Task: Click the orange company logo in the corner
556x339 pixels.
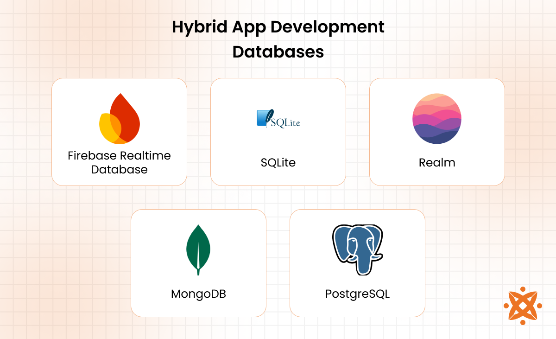Action: click(x=523, y=306)
